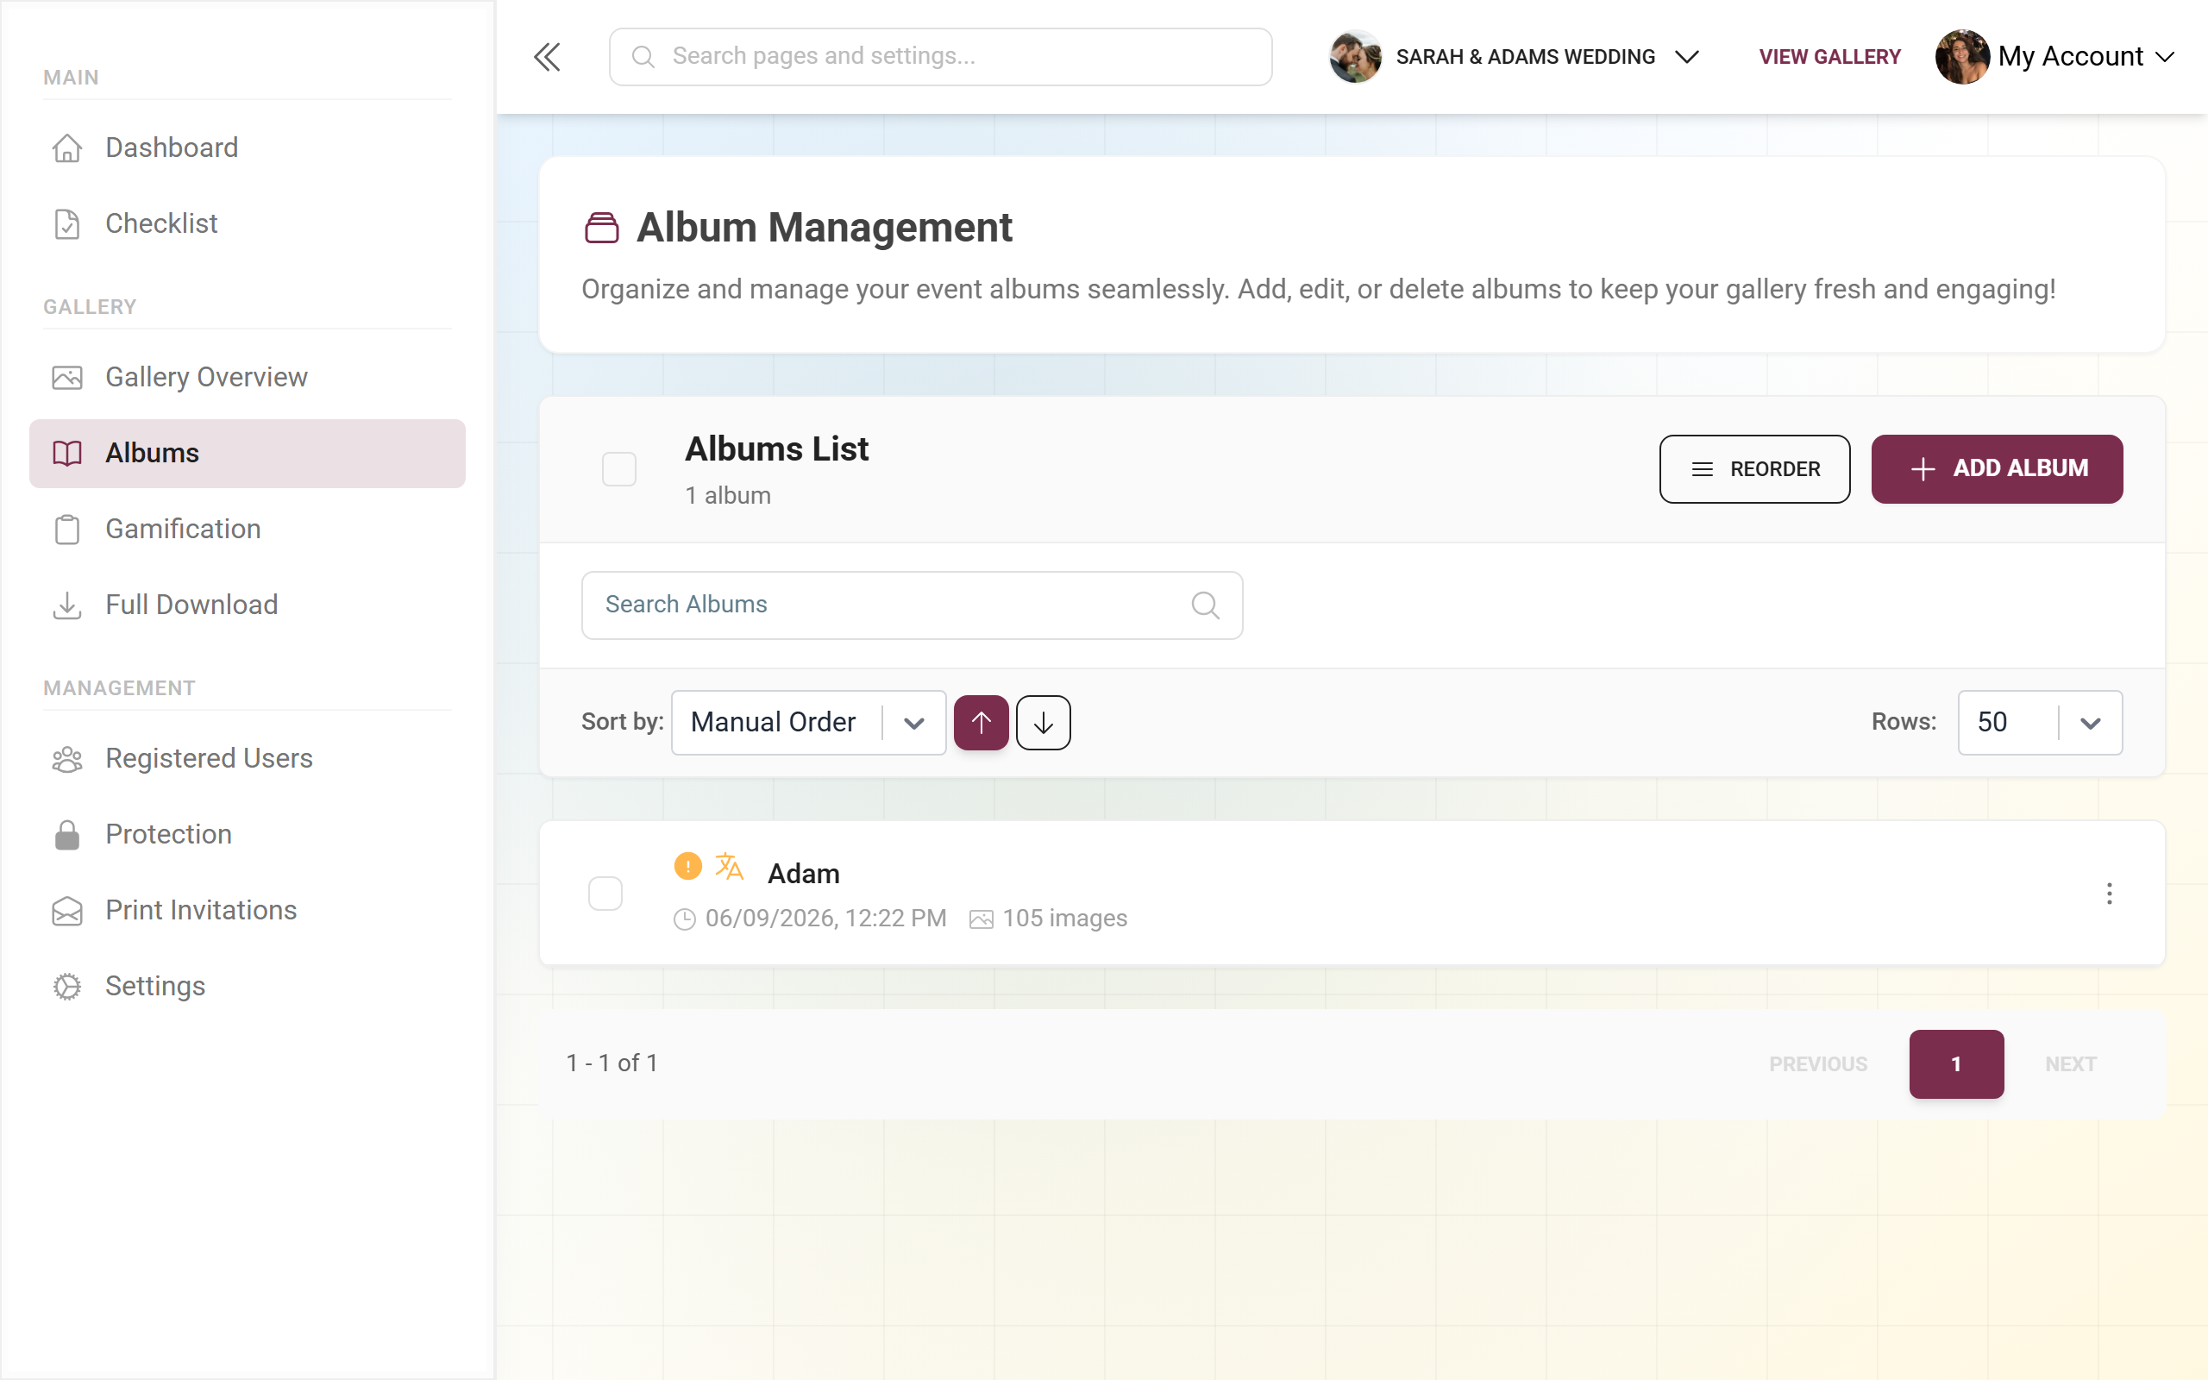The image size is (2208, 1380).
Task: Click the search magnifier in top bar
Action: (x=643, y=57)
